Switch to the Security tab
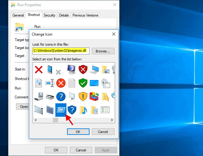Screen dimensions: 203x156 tap(50, 15)
